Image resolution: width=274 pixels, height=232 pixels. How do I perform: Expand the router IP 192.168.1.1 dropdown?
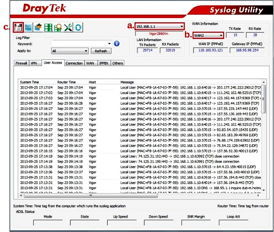181,27
